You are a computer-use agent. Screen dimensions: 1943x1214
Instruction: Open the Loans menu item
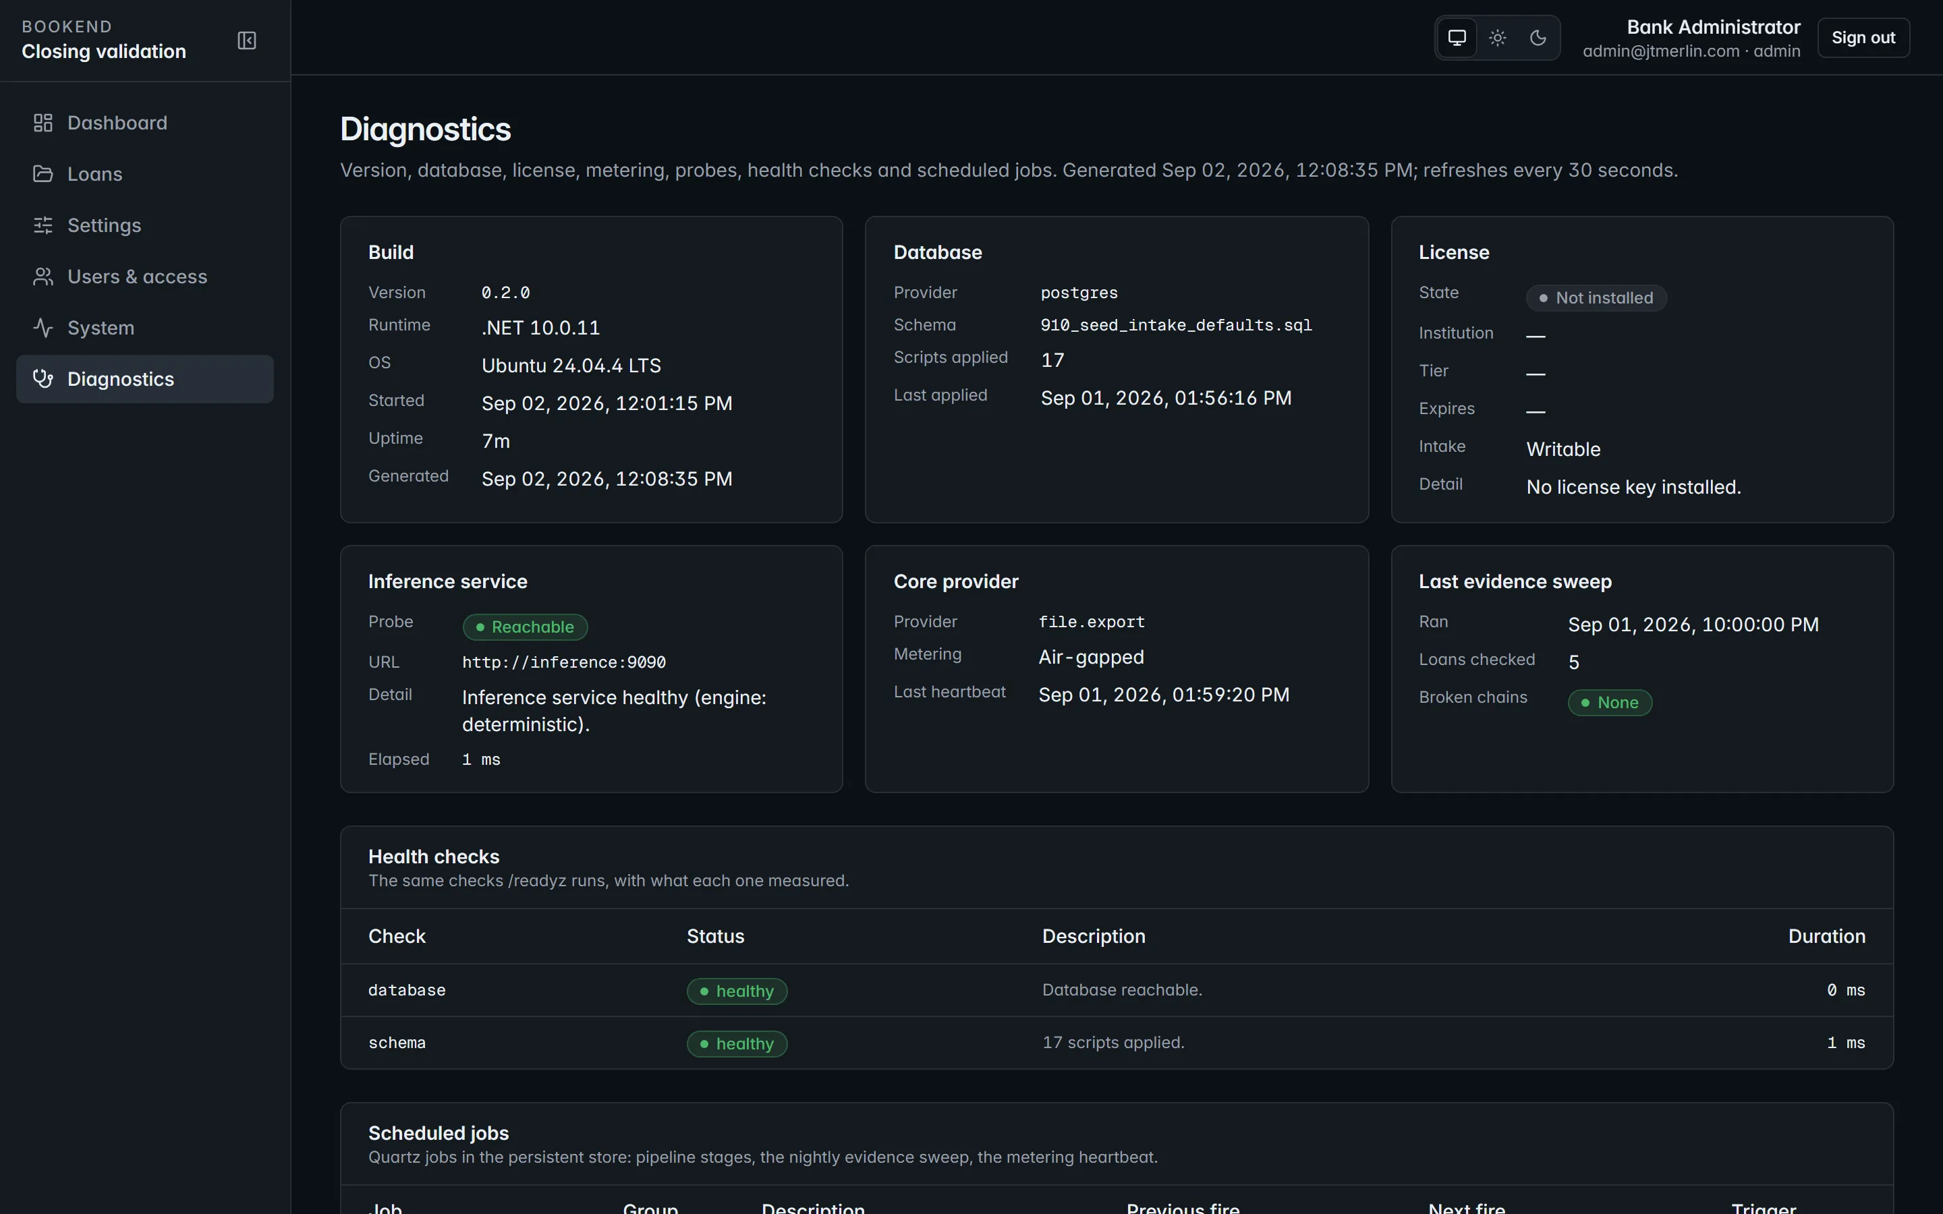point(144,174)
